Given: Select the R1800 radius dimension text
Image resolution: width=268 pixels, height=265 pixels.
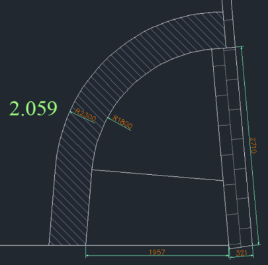Looking at the screenshot, I should (x=122, y=122).
